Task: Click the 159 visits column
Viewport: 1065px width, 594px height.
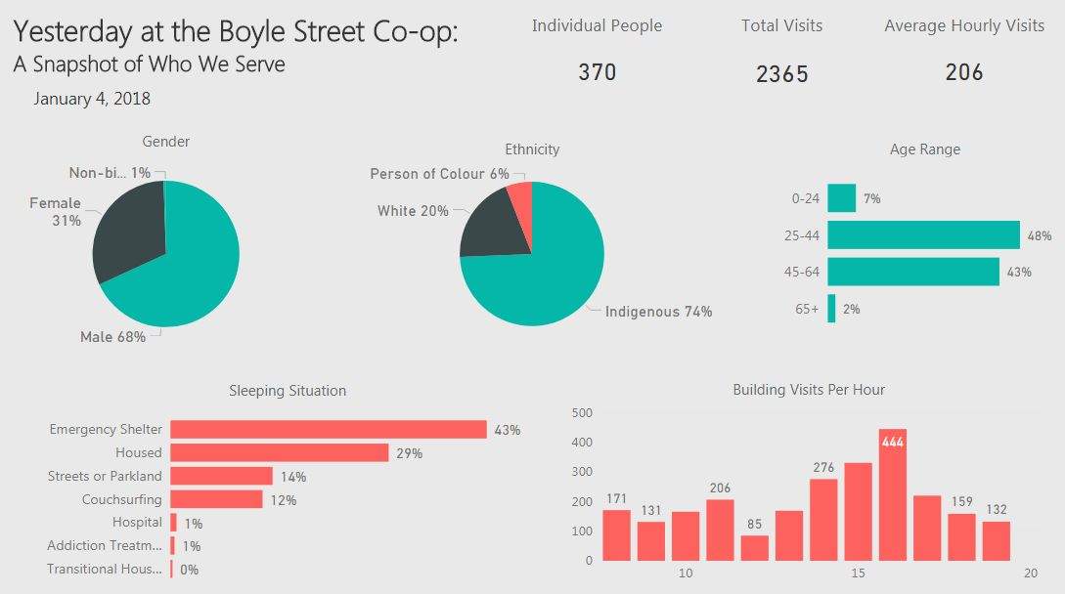Action: pyautogui.click(x=961, y=537)
